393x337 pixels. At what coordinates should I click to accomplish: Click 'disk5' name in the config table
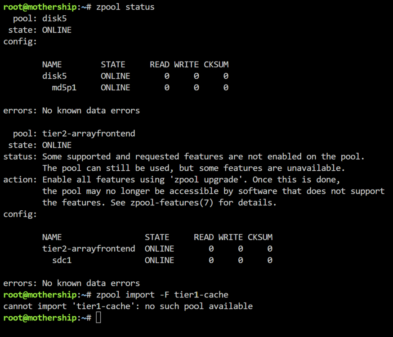click(x=54, y=76)
